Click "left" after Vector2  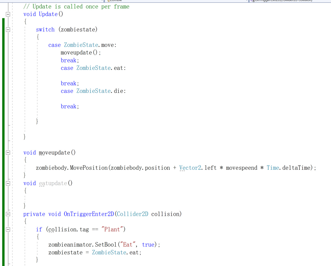210,168
